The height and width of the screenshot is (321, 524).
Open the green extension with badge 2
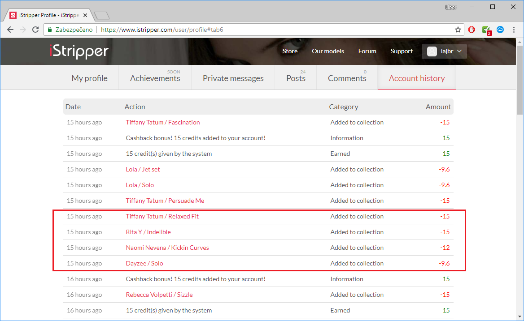487,30
